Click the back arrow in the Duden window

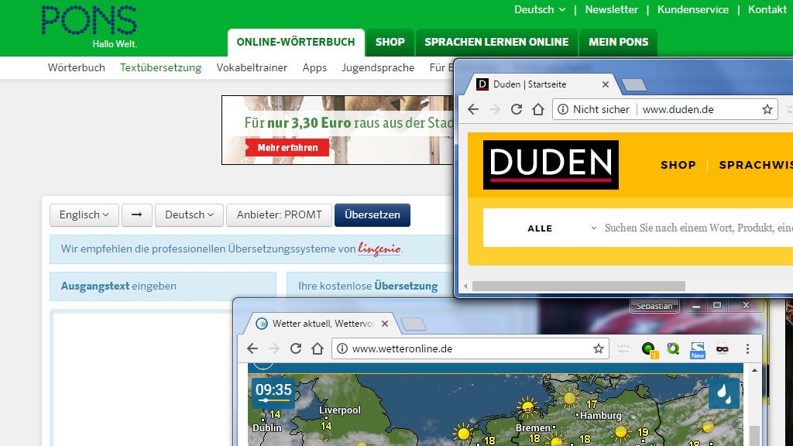pos(472,109)
